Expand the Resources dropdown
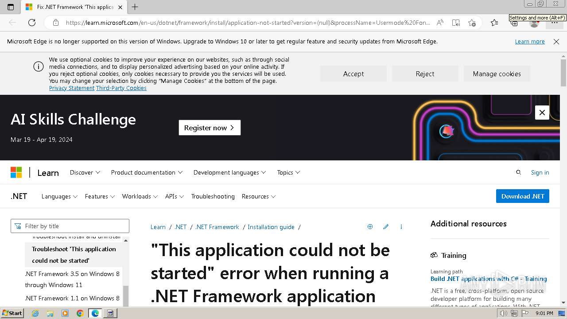The width and height of the screenshot is (567, 319). pyautogui.click(x=259, y=196)
